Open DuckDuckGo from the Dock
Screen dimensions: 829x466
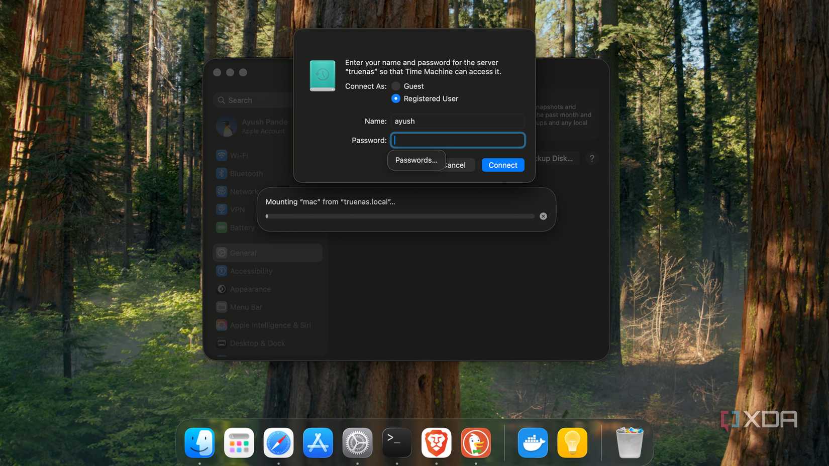(x=475, y=442)
